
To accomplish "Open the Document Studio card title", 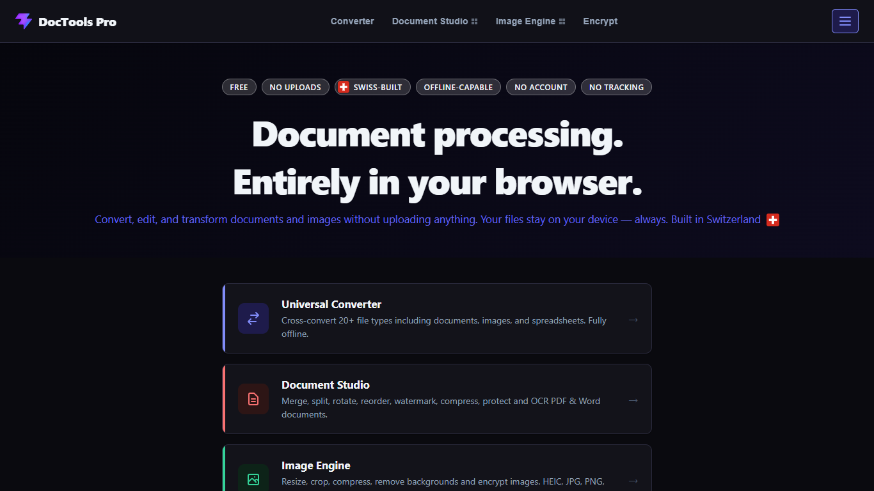I will coord(326,385).
